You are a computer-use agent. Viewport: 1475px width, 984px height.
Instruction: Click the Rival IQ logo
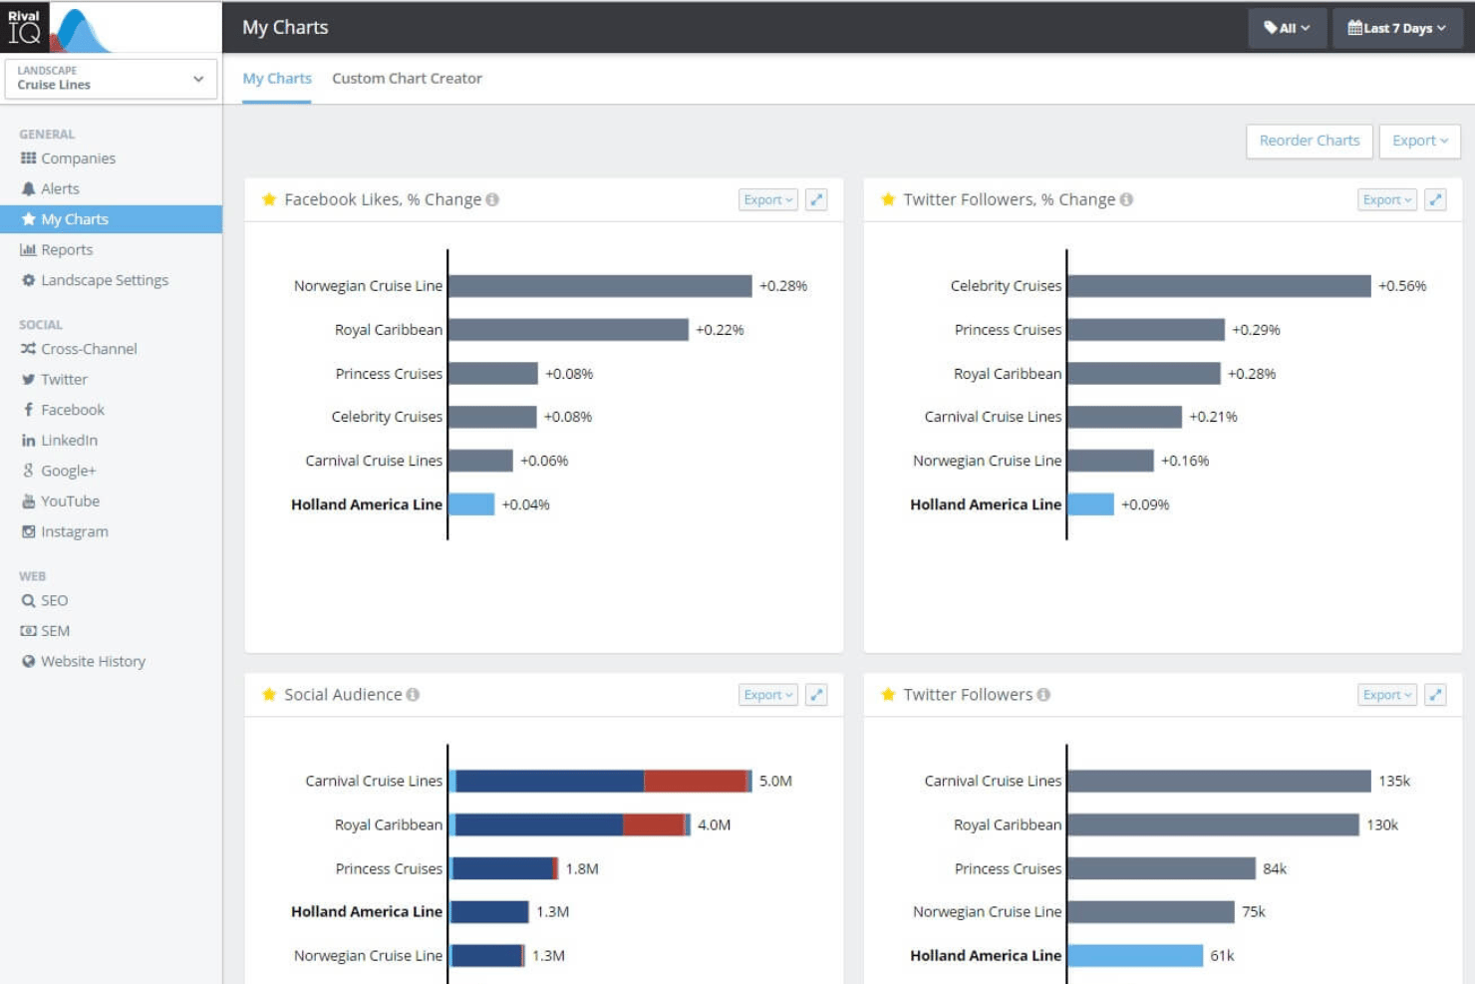58,27
